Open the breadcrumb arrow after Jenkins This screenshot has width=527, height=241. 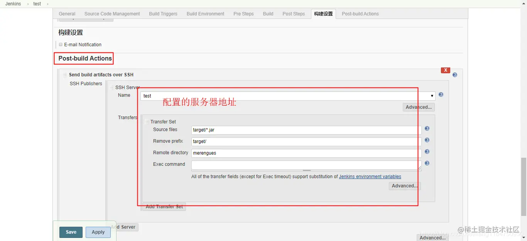[27, 4]
